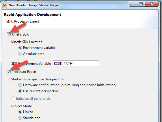The height and width of the screenshot is (122, 162).
Task: Click Start with perspective designed for label
Action: pos(38,79)
